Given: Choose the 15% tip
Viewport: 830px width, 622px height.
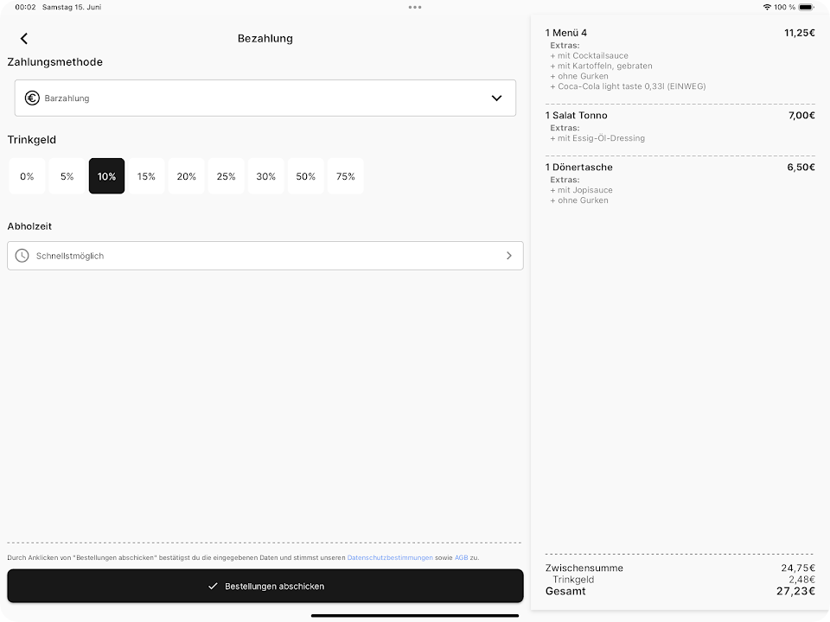Looking at the screenshot, I should [146, 176].
